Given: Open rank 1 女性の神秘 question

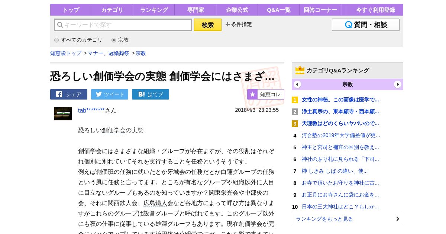Looking at the screenshot, I should pos(340,100).
